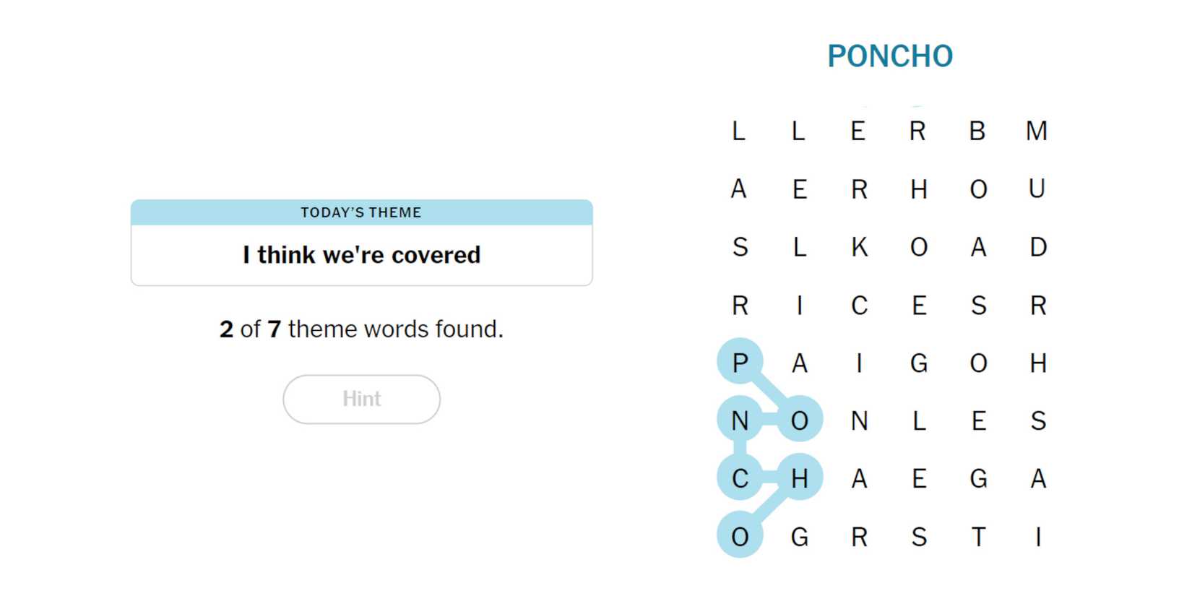
Task: Select the unhighlighted N next to highlighted O
Action: [x=859, y=420]
